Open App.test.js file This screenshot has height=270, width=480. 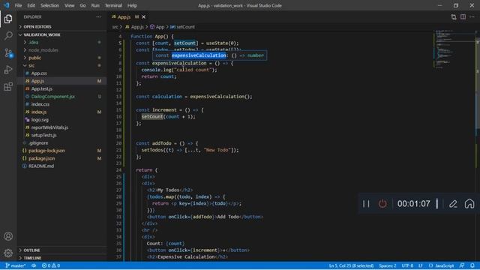(x=42, y=88)
